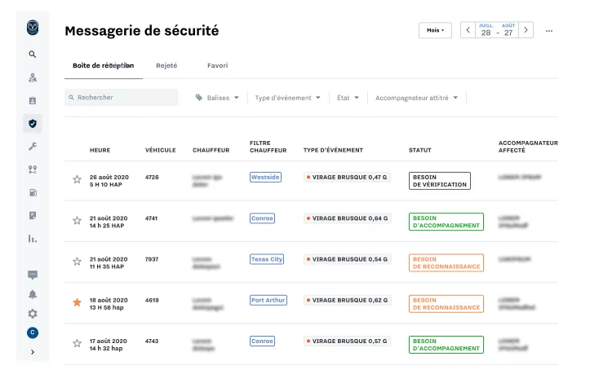Screen dimensions: 590x370
Task: Sort by the STATUT column header
Action: click(420, 150)
